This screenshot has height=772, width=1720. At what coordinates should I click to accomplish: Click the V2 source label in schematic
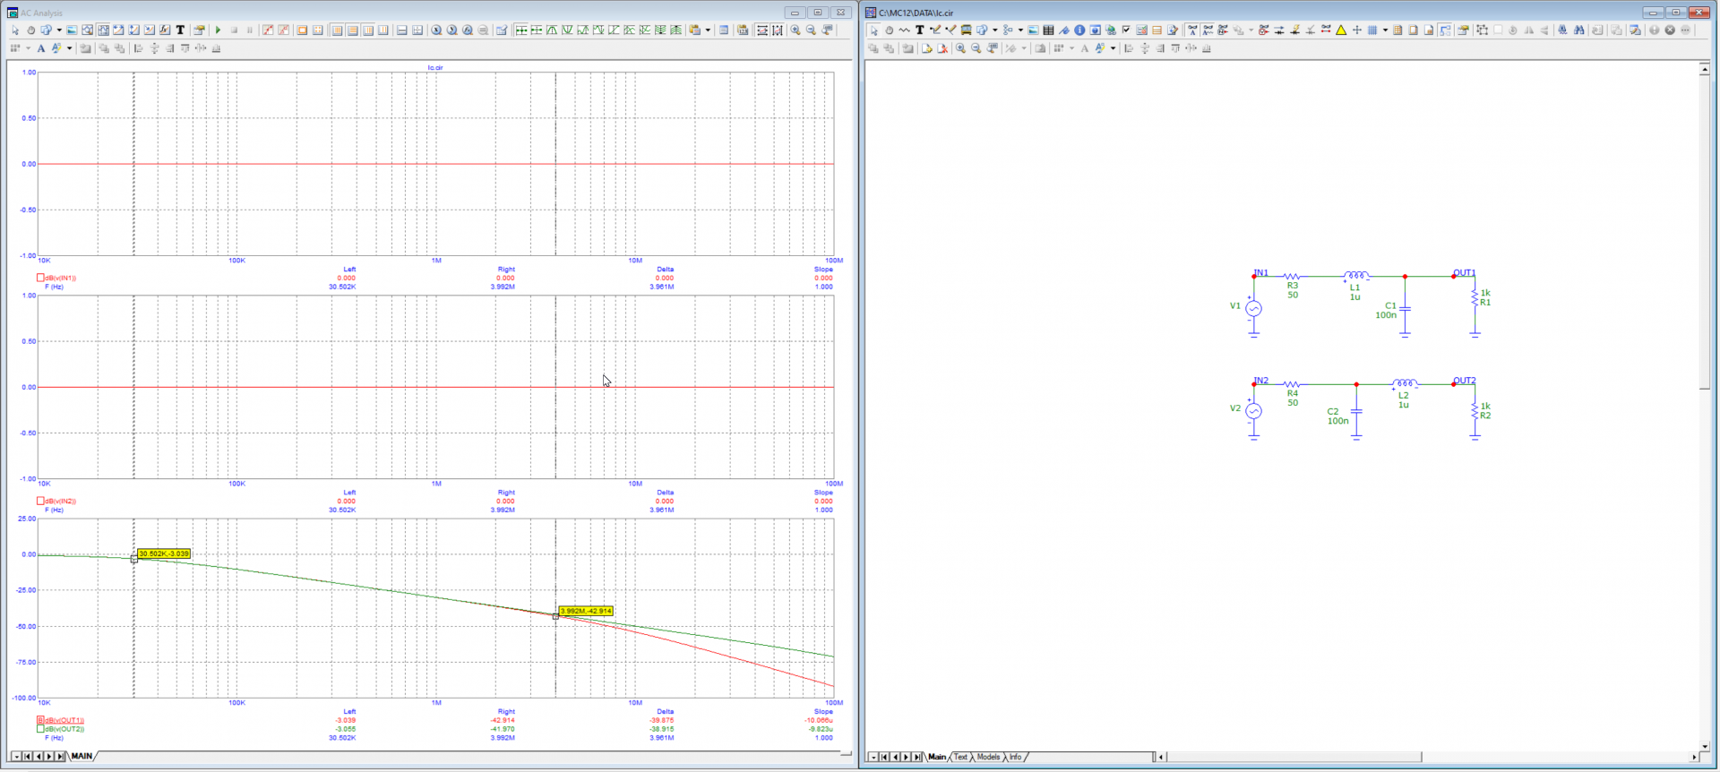pyautogui.click(x=1235, y=407)
